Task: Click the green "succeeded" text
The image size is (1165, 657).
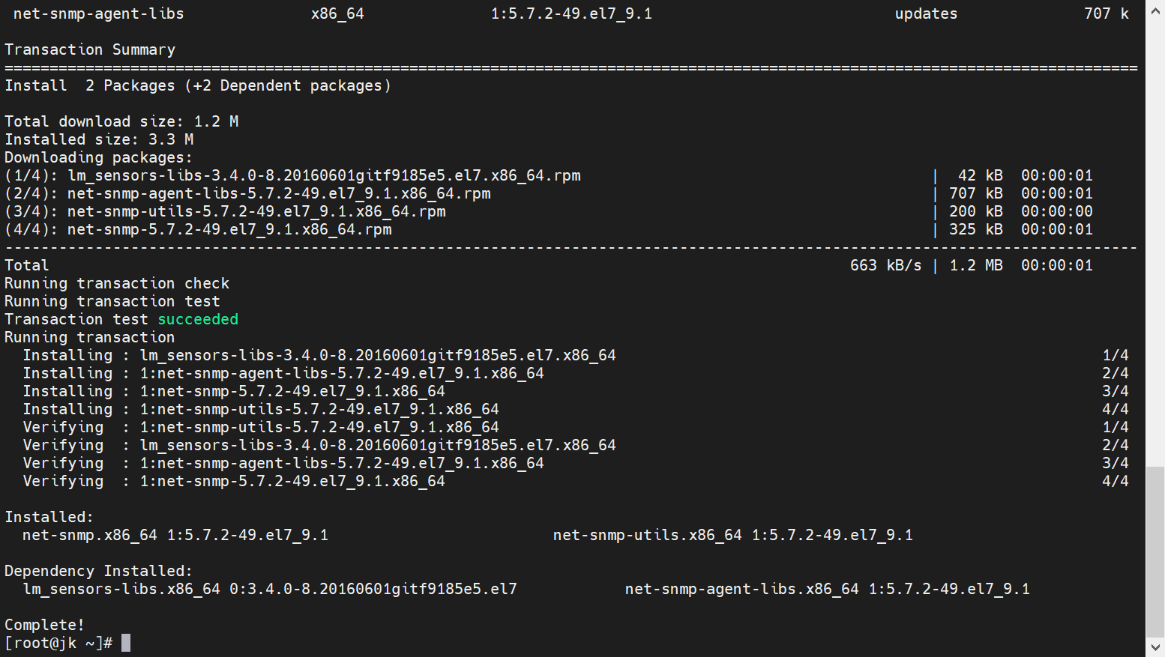Action: click(x=198, y=319)
